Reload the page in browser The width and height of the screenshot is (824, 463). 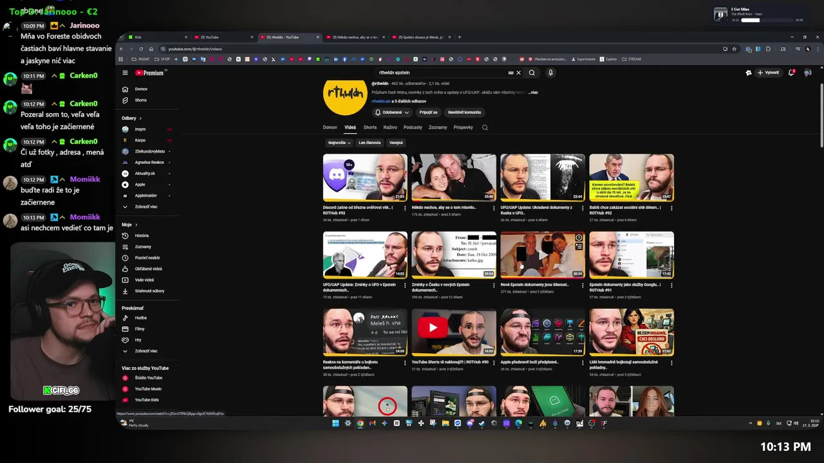click(141, 49)
